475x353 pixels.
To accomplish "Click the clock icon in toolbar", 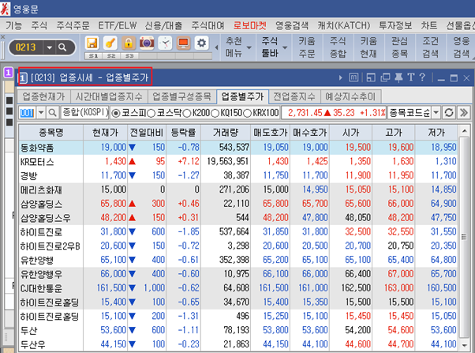I will point(165,43).
